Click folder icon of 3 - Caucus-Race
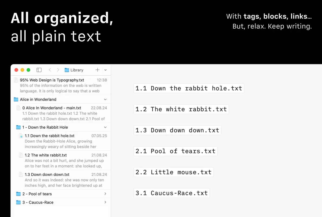Viewport: 322px width, 217px height. tap(18, 202)
